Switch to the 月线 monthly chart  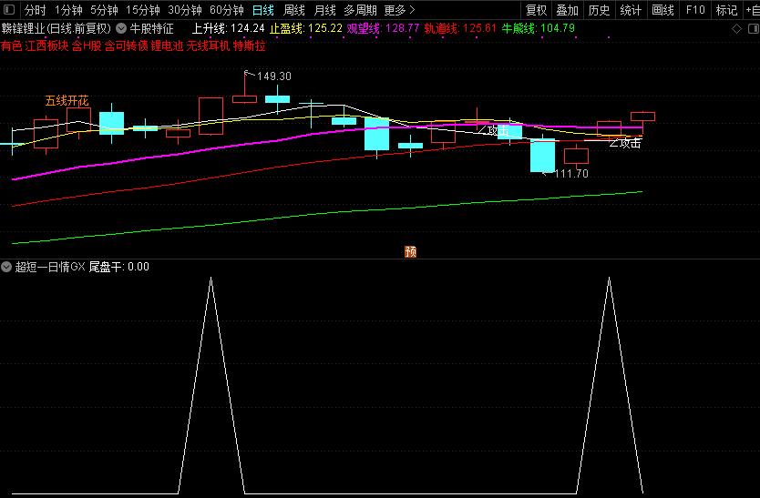324,10
